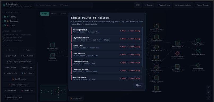This screenshot has height=102, width=214.
Task: Expand the Activity (11) panel
Action: tap(76, 99)
